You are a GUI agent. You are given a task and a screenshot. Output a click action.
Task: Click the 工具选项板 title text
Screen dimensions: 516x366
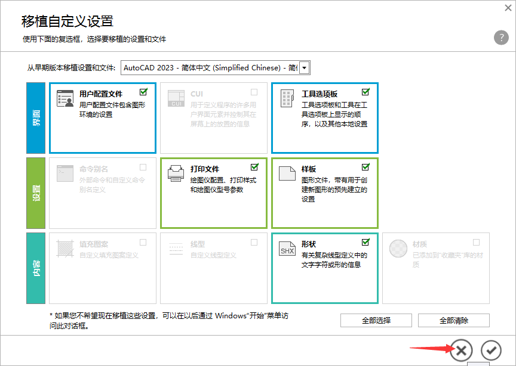(x=319, y=94)
